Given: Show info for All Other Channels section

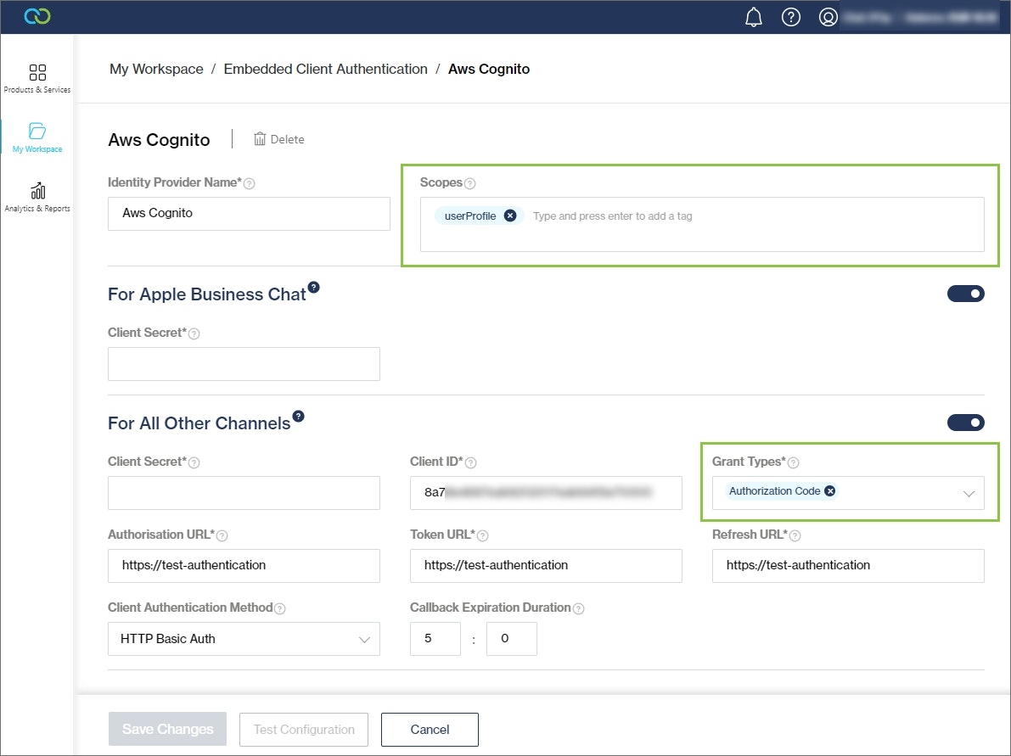Looking at the screenshot, I should tap(298, 417).
